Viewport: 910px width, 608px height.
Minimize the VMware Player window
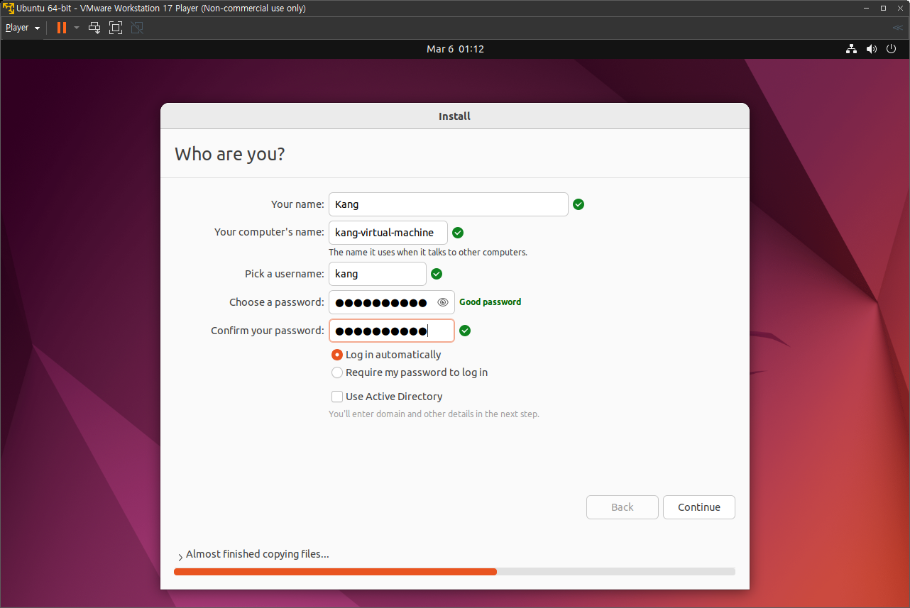[x=865, y=8]
